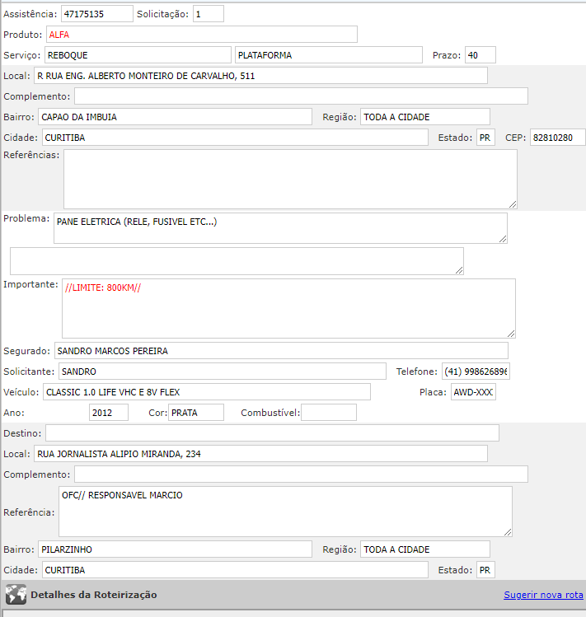Click the Produto field showing ALFA
The image size is (586, 617).
click(x=202, y=35)
